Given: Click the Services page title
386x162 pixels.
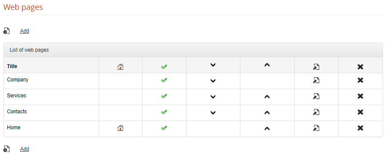Looking at the screenshot, I should click(x=16, y=96).
